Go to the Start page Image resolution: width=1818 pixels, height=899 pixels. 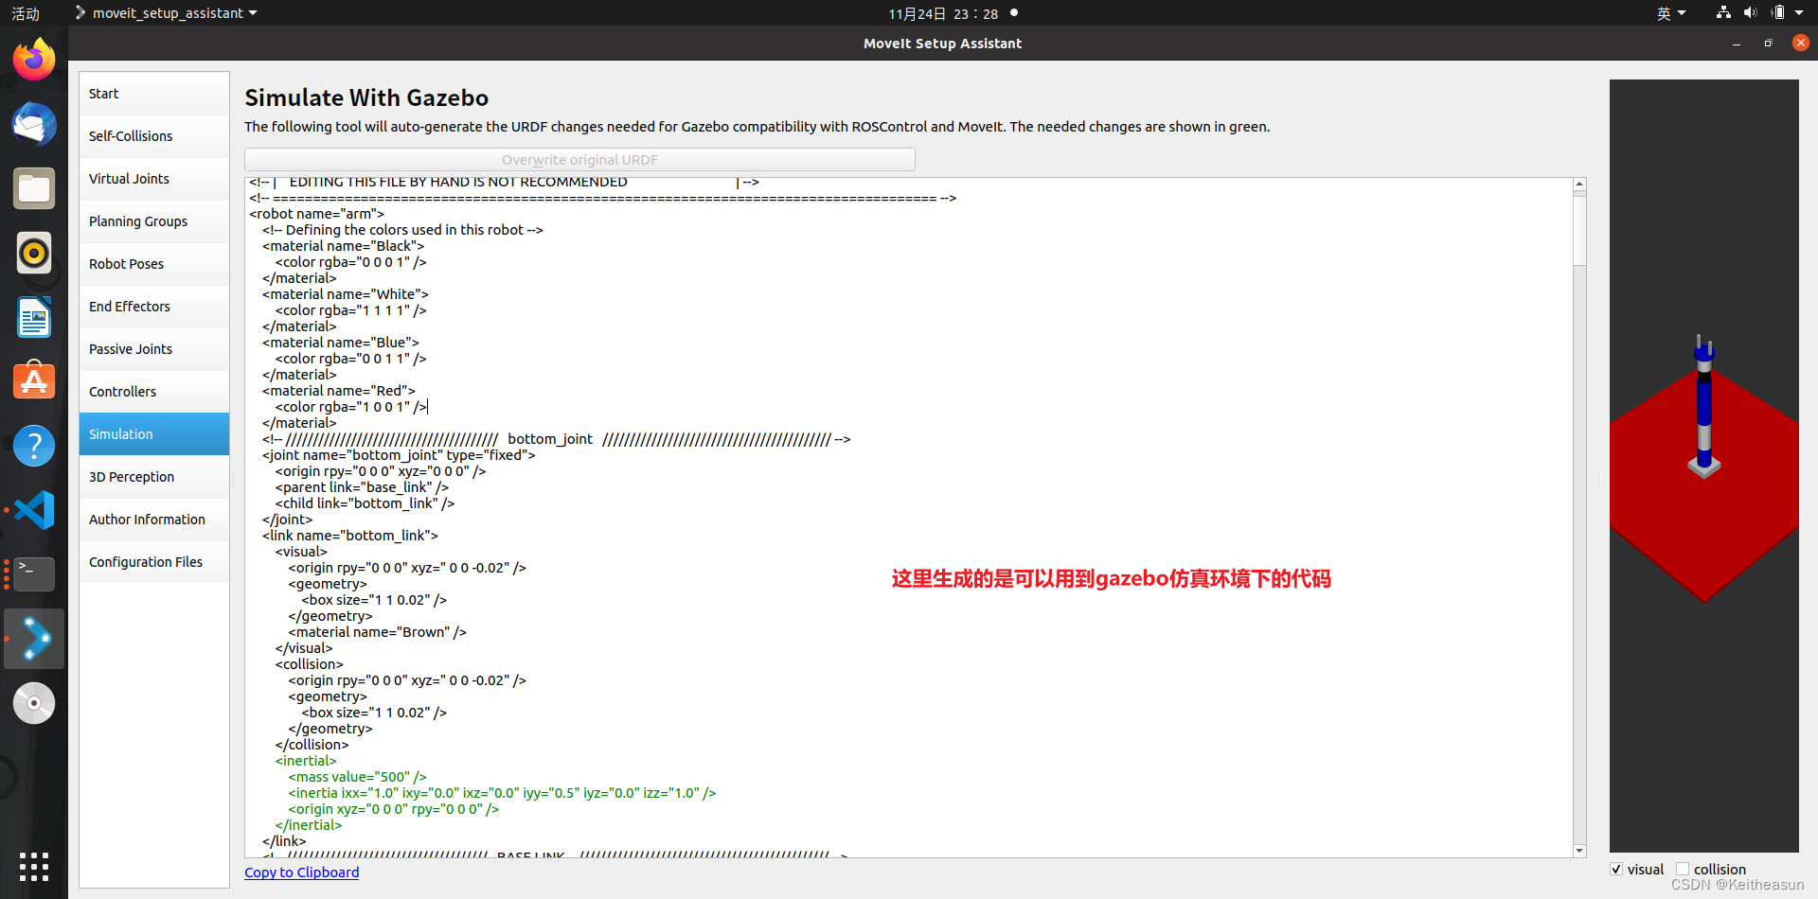point(154,94)
